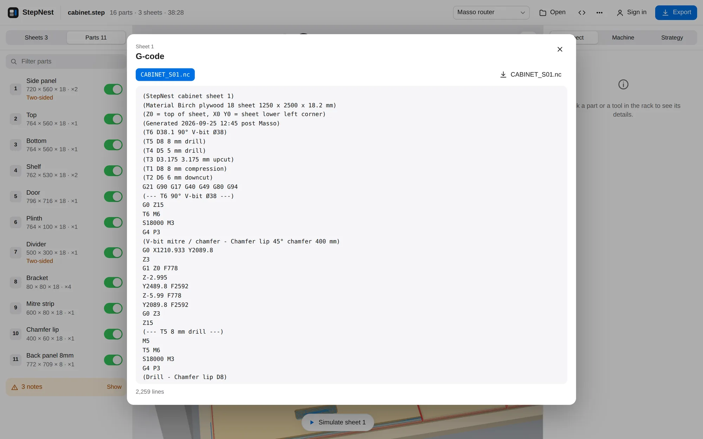Switch to the Sheets 3 tab
Screen dimensions: 703x439
[x=36, y=38]
